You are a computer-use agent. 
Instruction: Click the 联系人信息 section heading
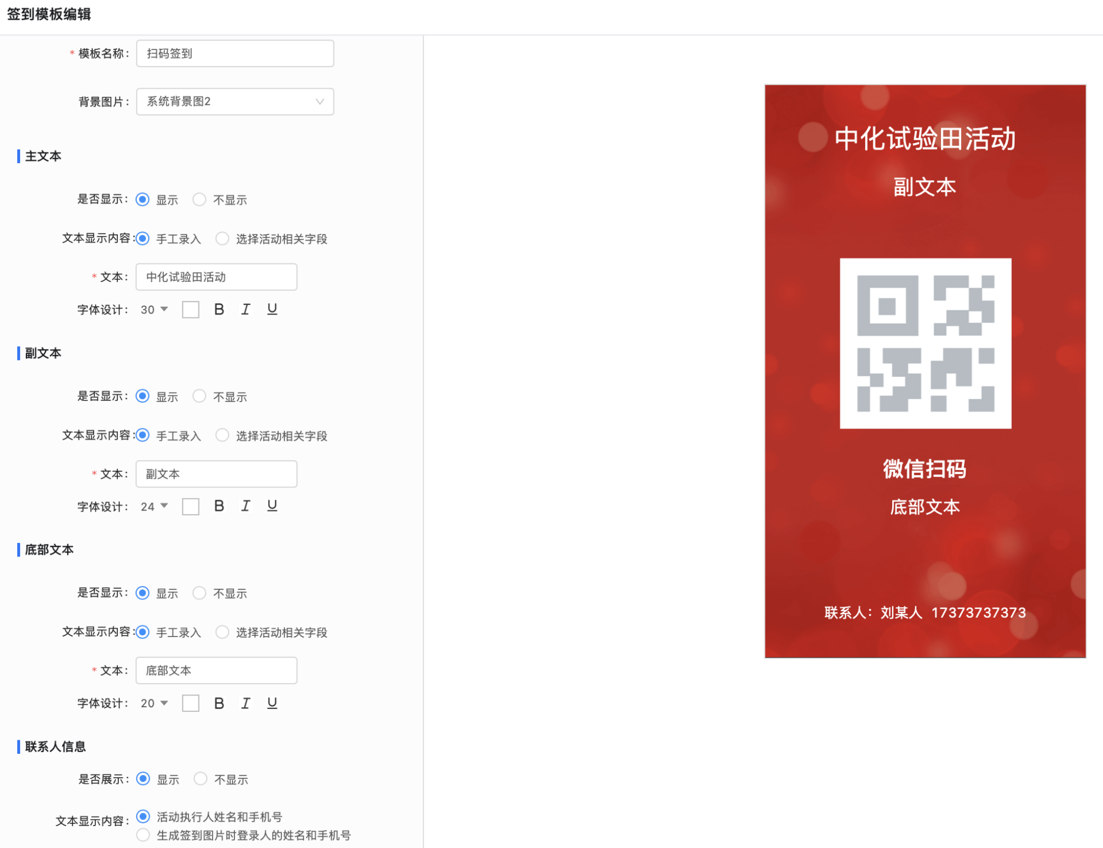(55, 747)
